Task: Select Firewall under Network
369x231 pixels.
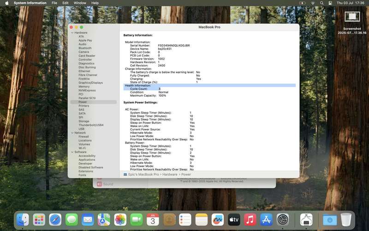Action: coord(83,136)
